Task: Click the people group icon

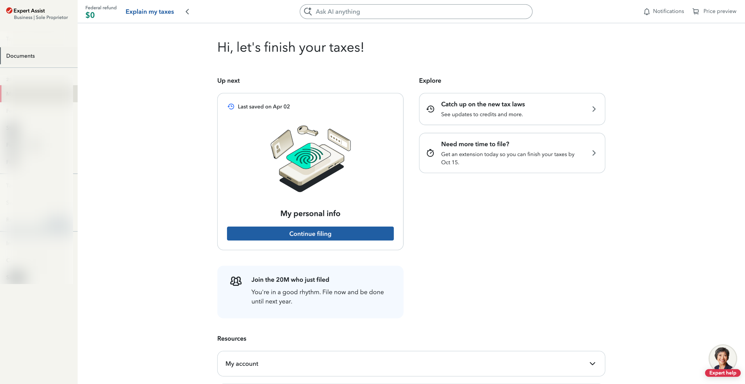Action: (x=236, y=281)
